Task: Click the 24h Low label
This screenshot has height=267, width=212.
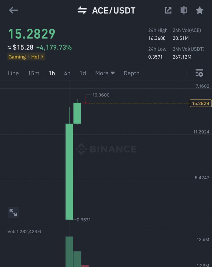Action: [157, 49]
